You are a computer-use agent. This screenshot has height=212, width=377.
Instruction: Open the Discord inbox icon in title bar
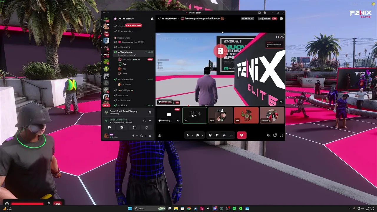tap(259, 13)
